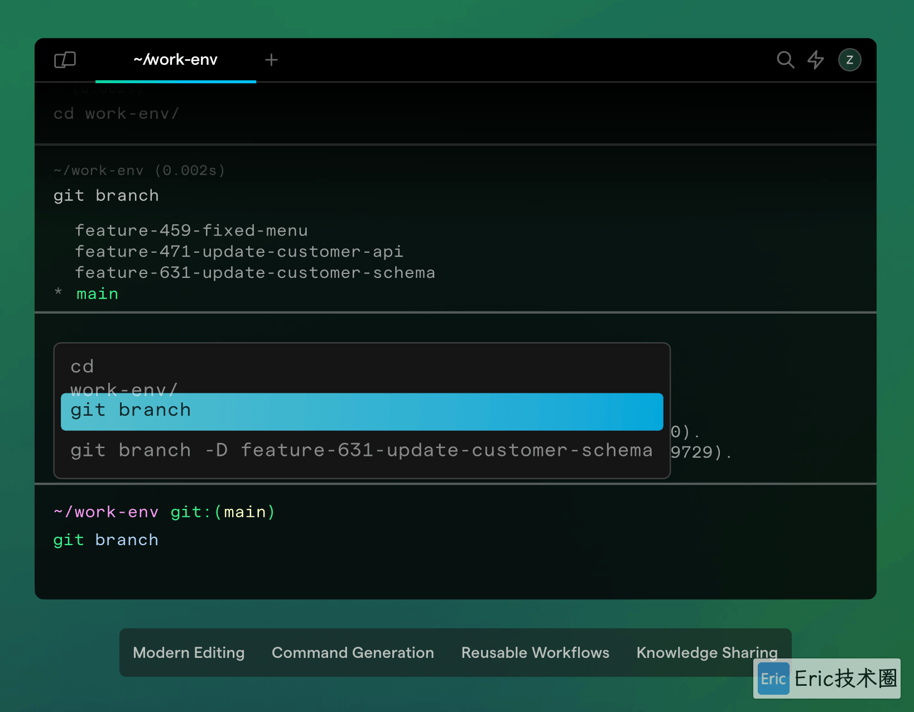The width and height of the screenshot is (914, 712).
Task: Open the Modern Editing tab
Action: tap(189, 652)
